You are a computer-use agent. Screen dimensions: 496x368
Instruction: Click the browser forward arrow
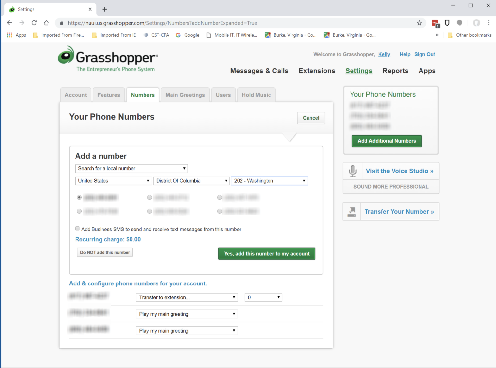coord(22,23)
